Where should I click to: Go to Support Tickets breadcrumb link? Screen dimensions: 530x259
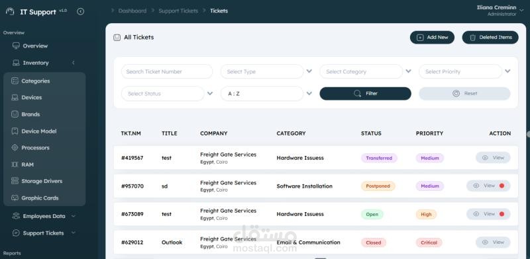tap(178, 11)
